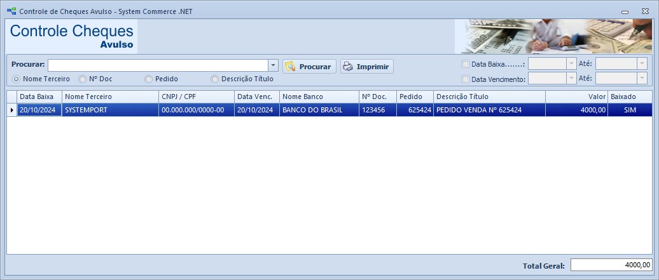
Task: Select the SYSTEMPORT row indicator arrow
Action: click(x=11, y=110)
